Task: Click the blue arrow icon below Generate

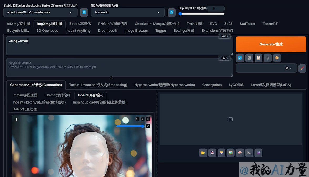Action: pyautogui.click(x=240, y=58)
